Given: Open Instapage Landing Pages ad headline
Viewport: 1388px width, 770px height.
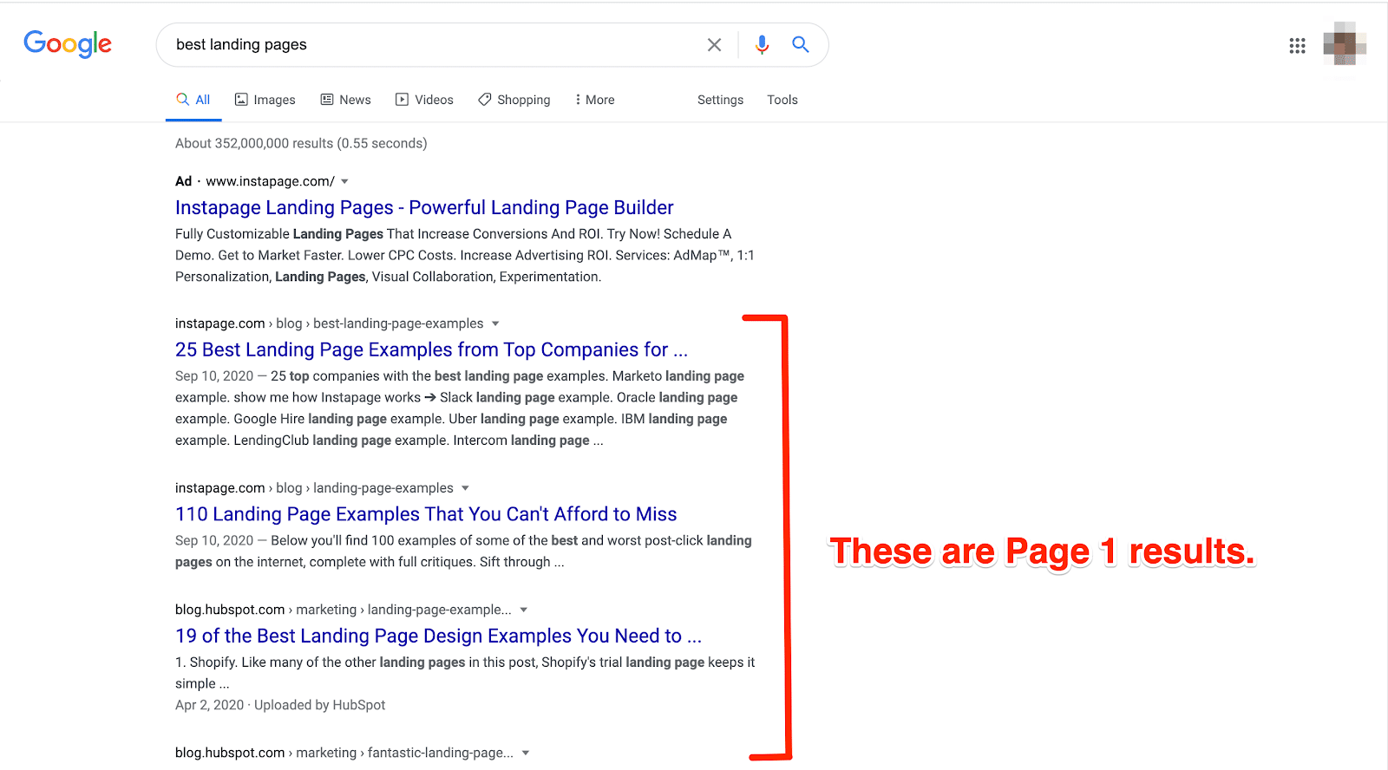Looking at the screenshot, I should pos(424,207).
